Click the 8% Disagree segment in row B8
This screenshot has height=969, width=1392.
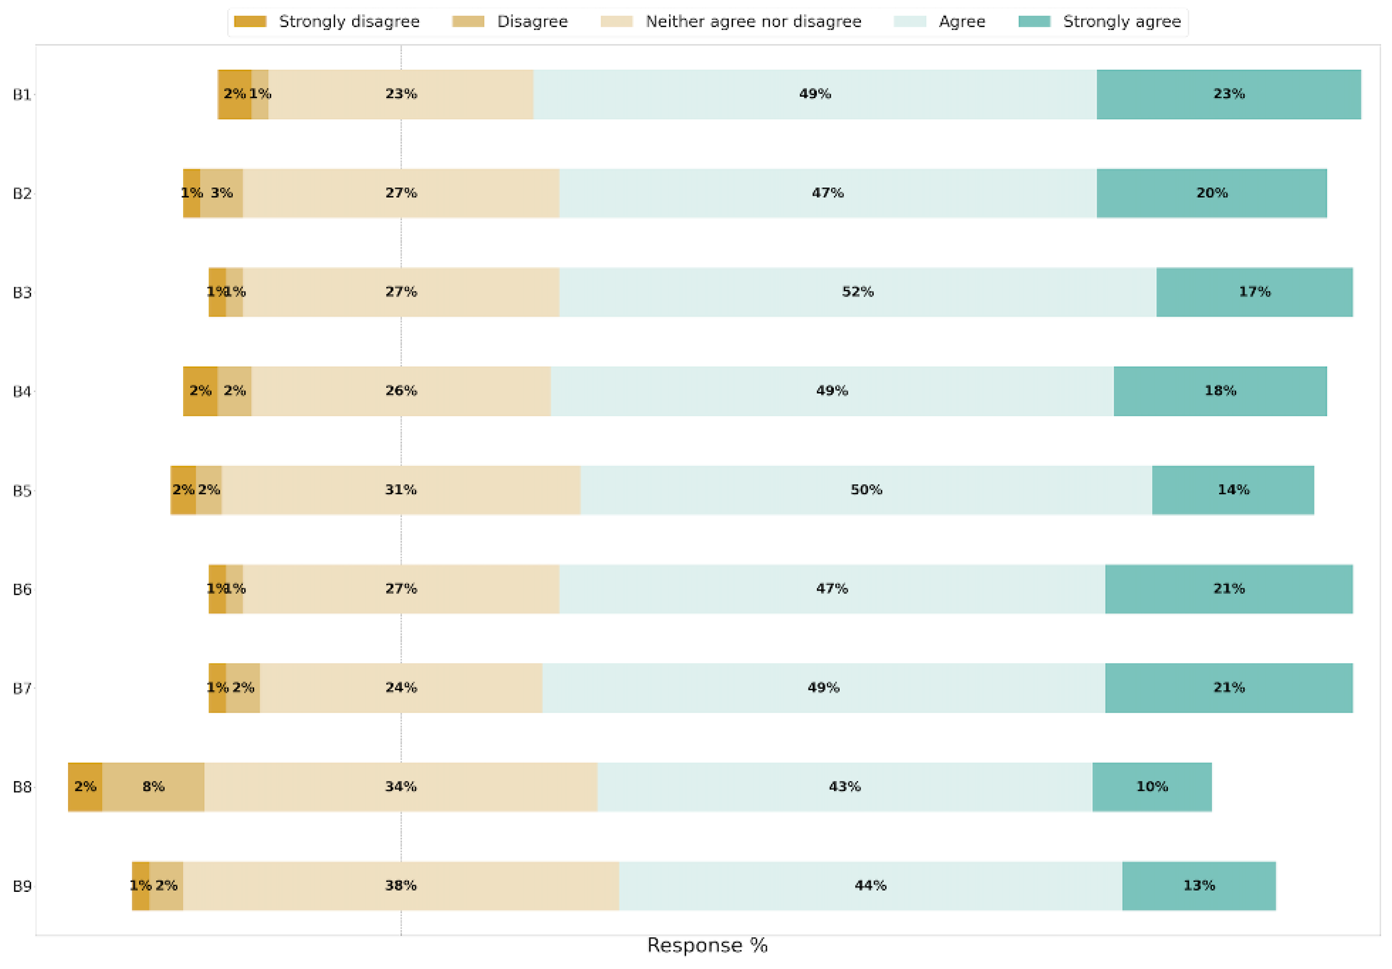tap(153, 786)
